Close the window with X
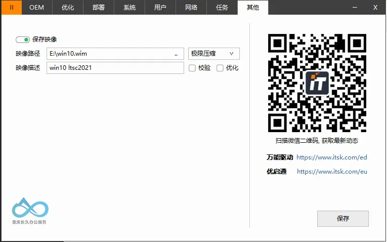387x242 pixels. [x=375, y=8]
